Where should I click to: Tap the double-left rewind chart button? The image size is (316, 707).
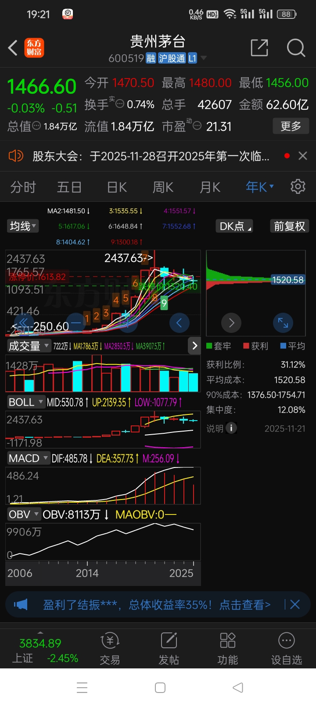24,323
